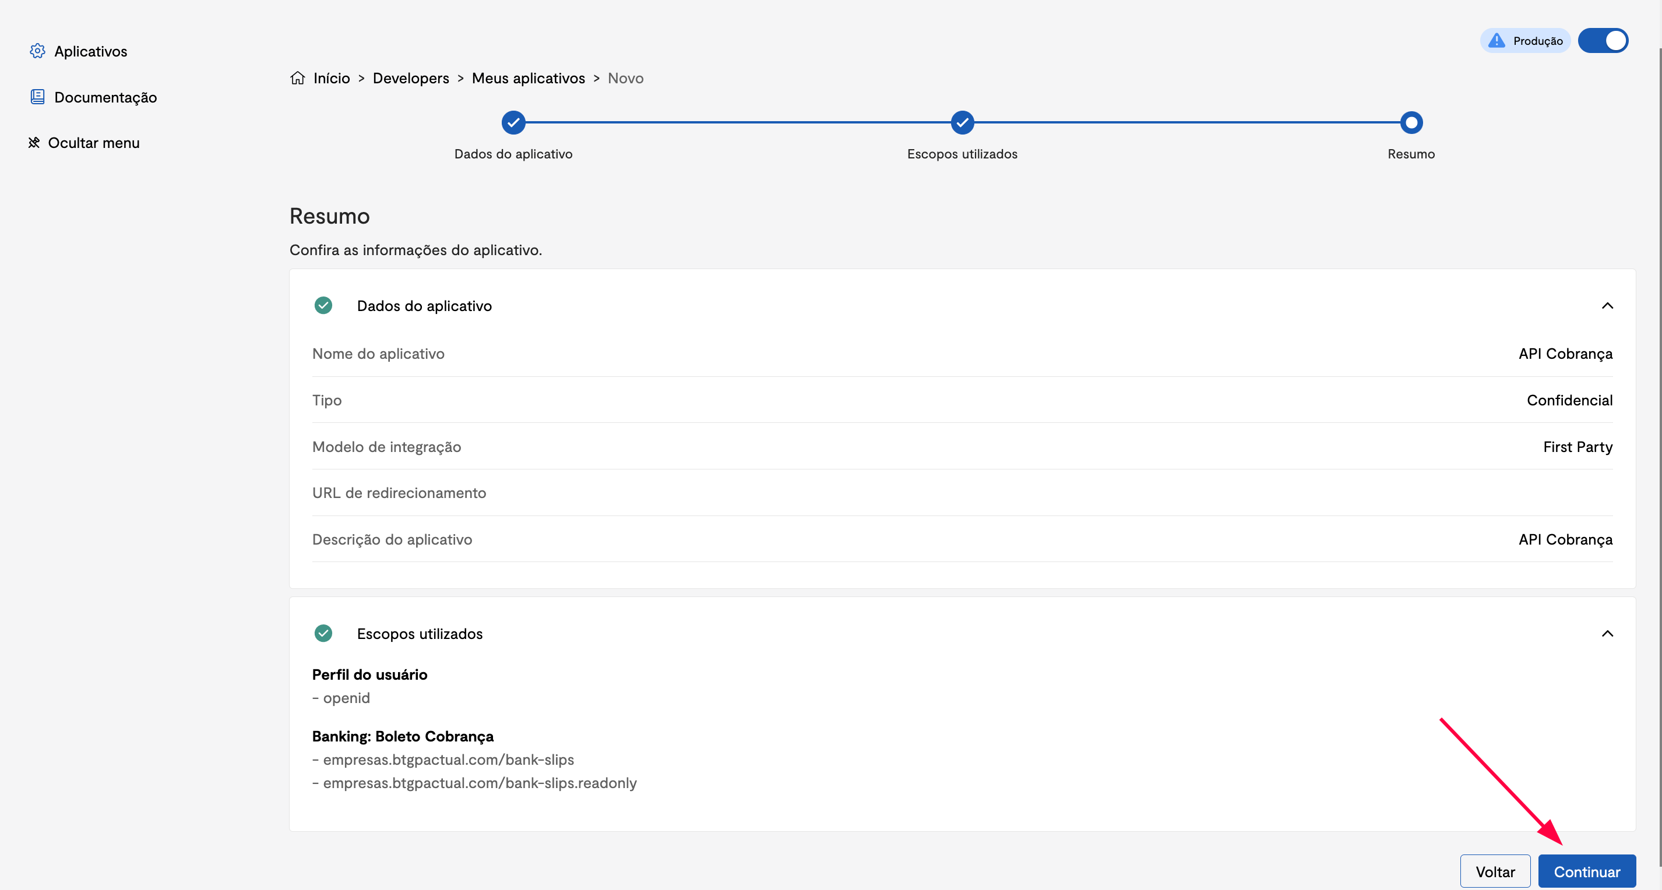The height and width of the screenshot is (890, 1662).
Task: Click the Novo breadcrumb item
Action: tap(626, 78)
